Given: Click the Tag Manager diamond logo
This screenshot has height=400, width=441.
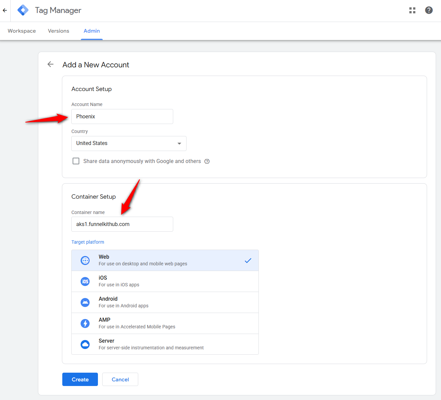Looking at the screenshot, I should click(x=23, y=10).
